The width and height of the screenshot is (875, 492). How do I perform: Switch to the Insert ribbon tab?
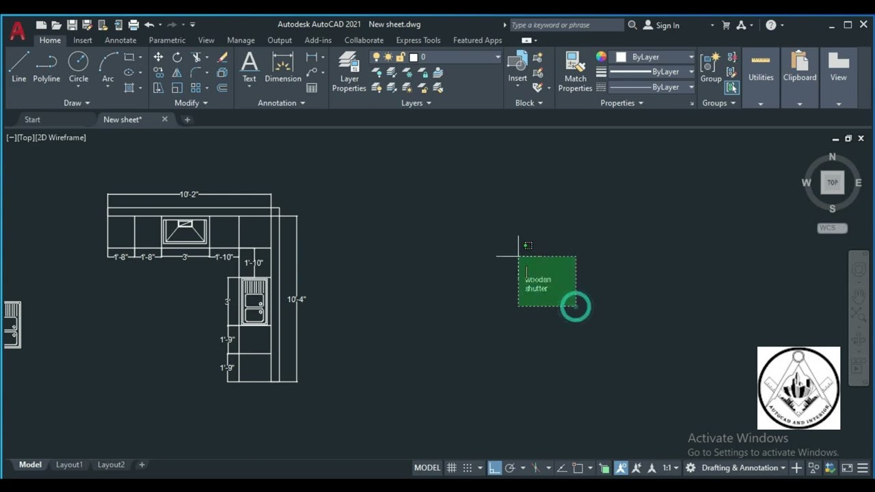click(83, 40)
